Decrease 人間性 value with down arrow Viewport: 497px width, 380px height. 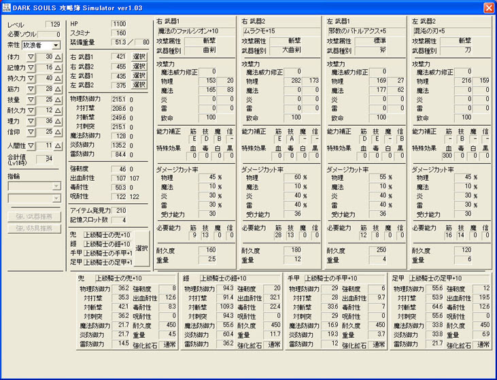(x=31, y=145)
